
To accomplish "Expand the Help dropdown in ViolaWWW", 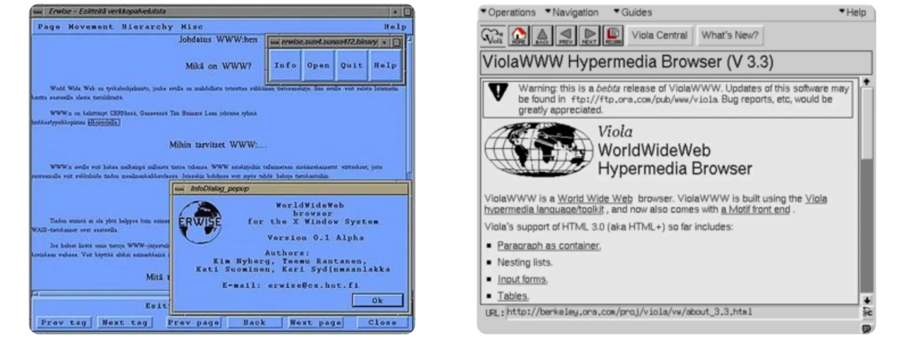I will [852, 12].
